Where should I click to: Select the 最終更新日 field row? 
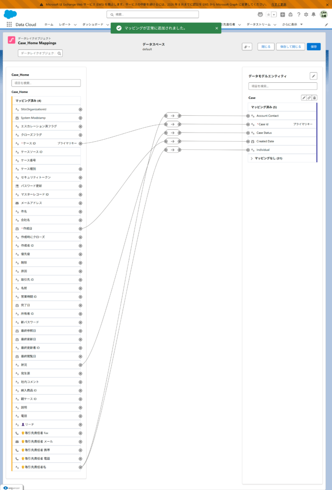pyautogui.click(x=46, y=339)
